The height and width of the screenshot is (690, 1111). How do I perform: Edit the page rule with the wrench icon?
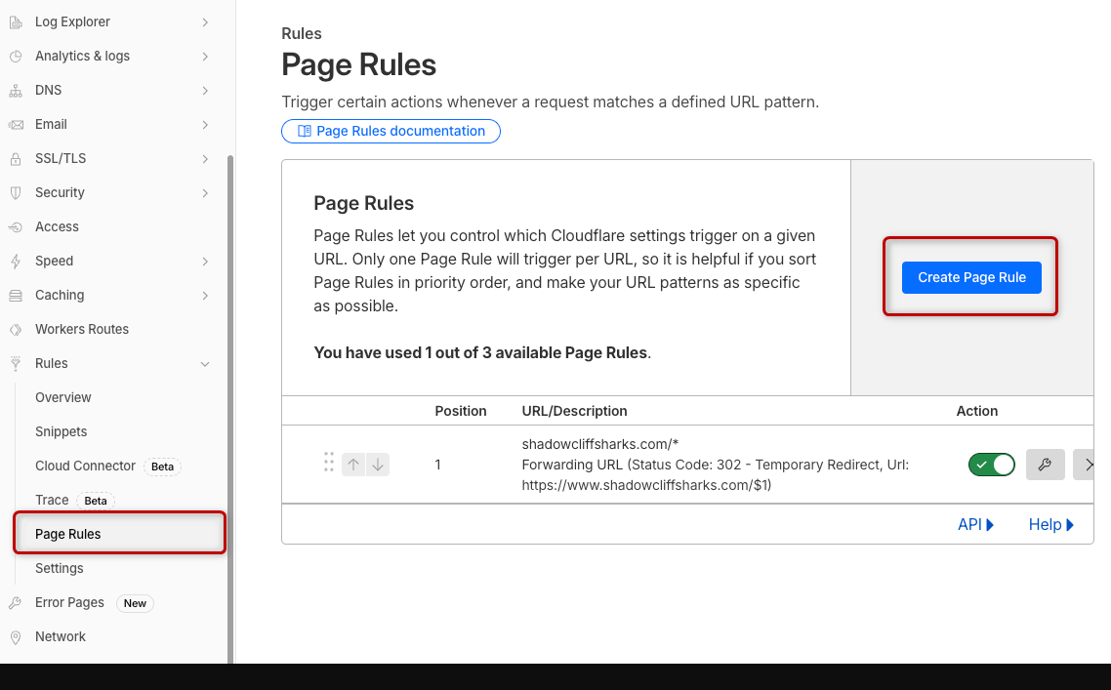pyautogui.click(x=1045, y=465)
